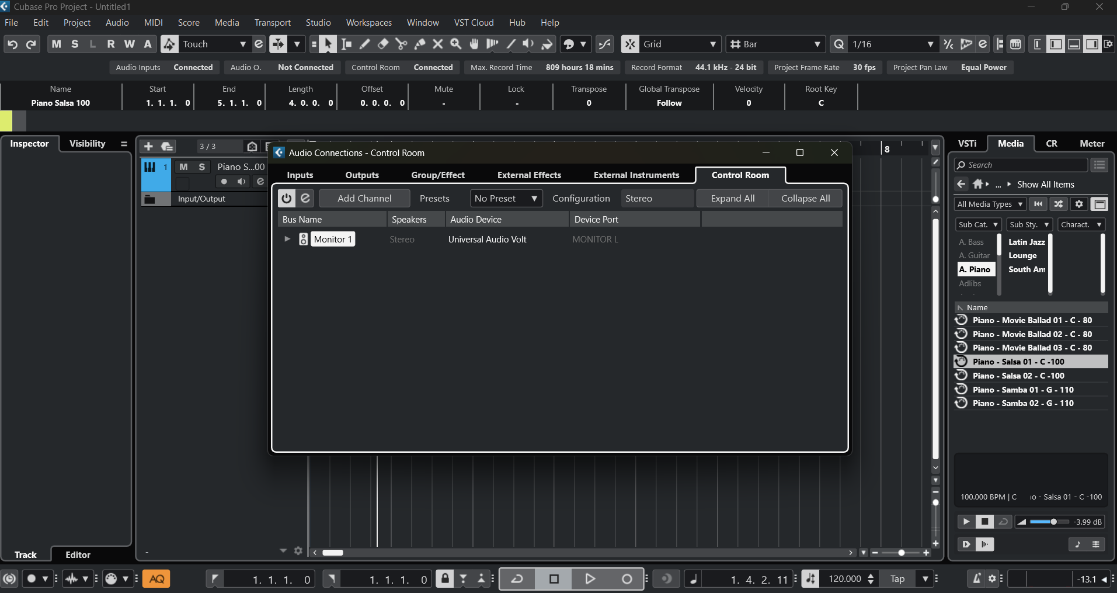
Task: Select the Mute X tool
Action: coord(437,44)
